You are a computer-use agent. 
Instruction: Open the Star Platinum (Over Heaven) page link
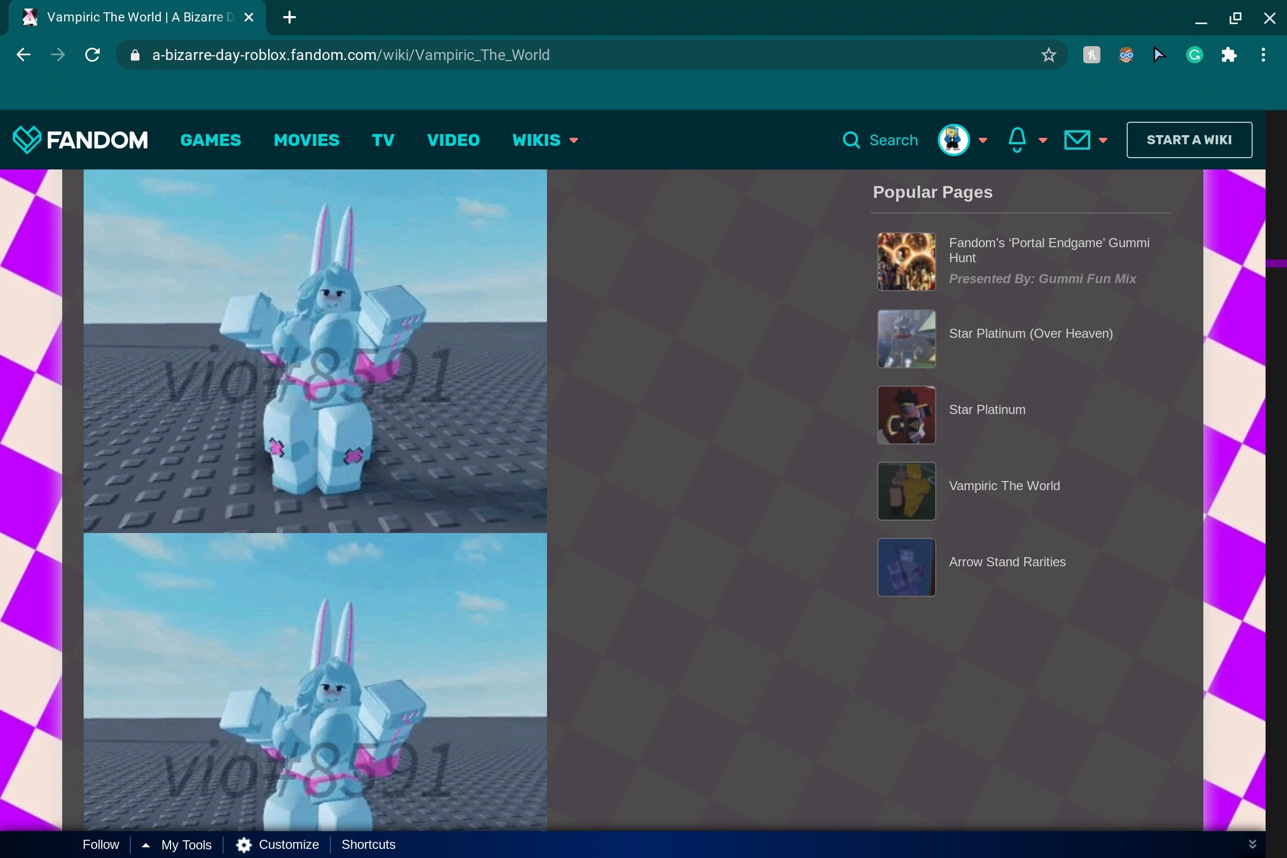pos(1031,334)
